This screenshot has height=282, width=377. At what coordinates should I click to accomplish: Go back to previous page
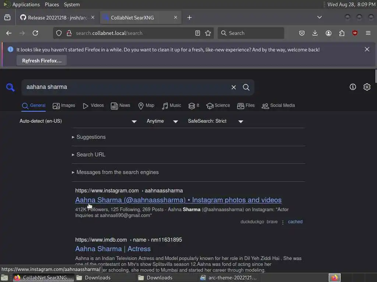[x=9, y=33]
